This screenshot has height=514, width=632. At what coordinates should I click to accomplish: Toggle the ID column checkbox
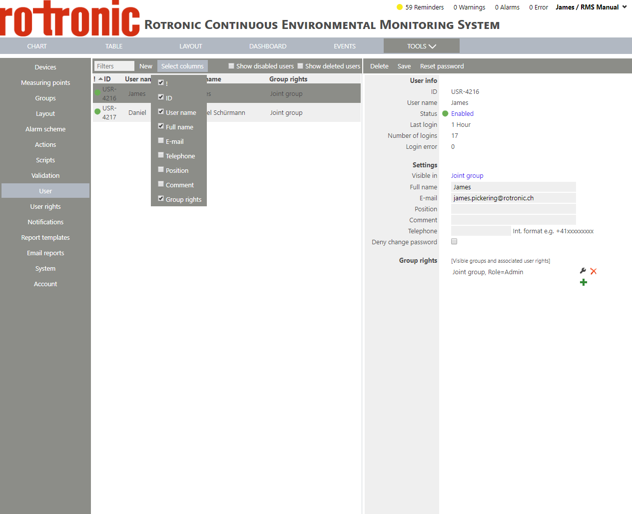coord(161,97)
